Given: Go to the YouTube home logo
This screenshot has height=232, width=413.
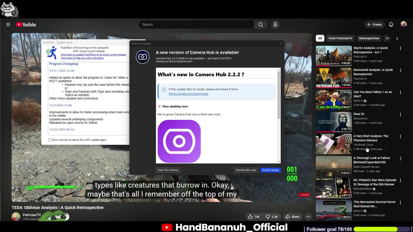Looking at the screenshot, I should (x=26, y=24).
